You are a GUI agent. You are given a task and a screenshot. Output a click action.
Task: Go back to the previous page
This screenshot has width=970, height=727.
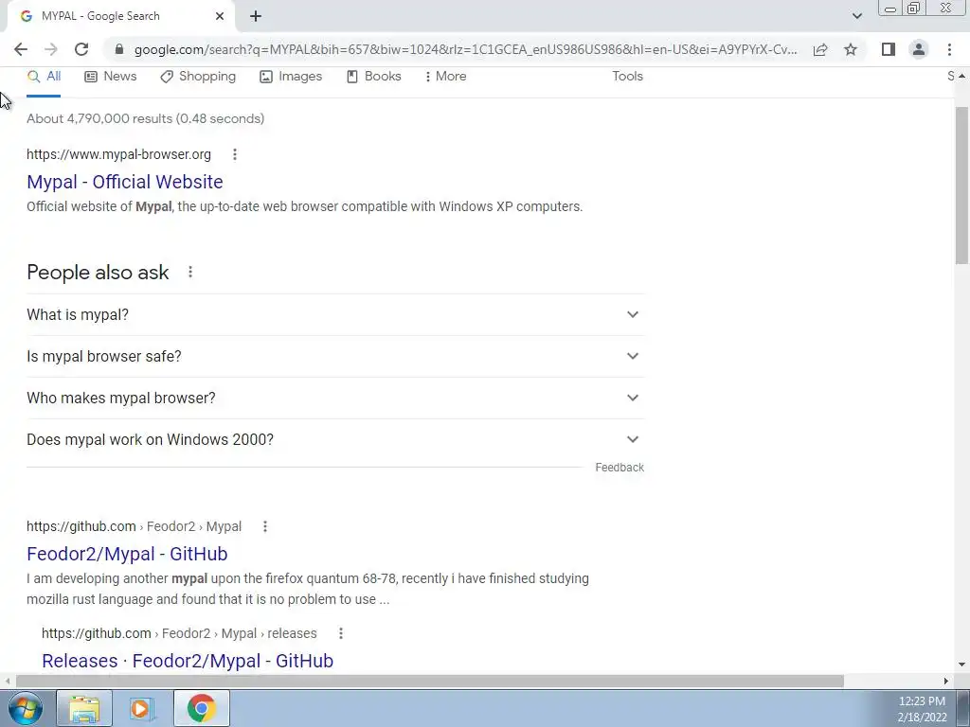click(21, 49)
